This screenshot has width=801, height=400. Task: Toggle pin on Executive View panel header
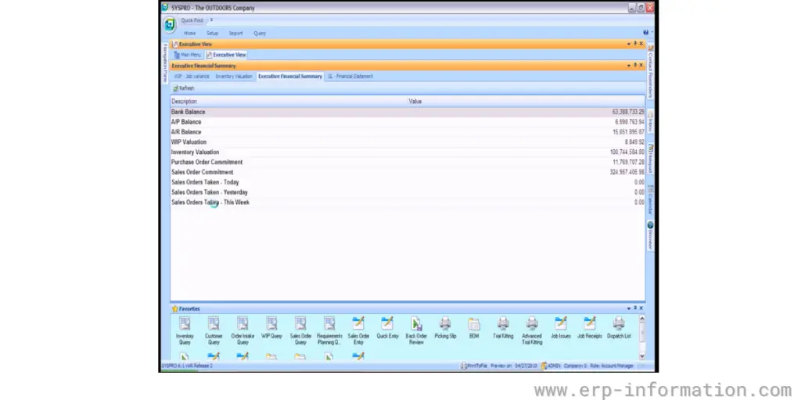635,45
